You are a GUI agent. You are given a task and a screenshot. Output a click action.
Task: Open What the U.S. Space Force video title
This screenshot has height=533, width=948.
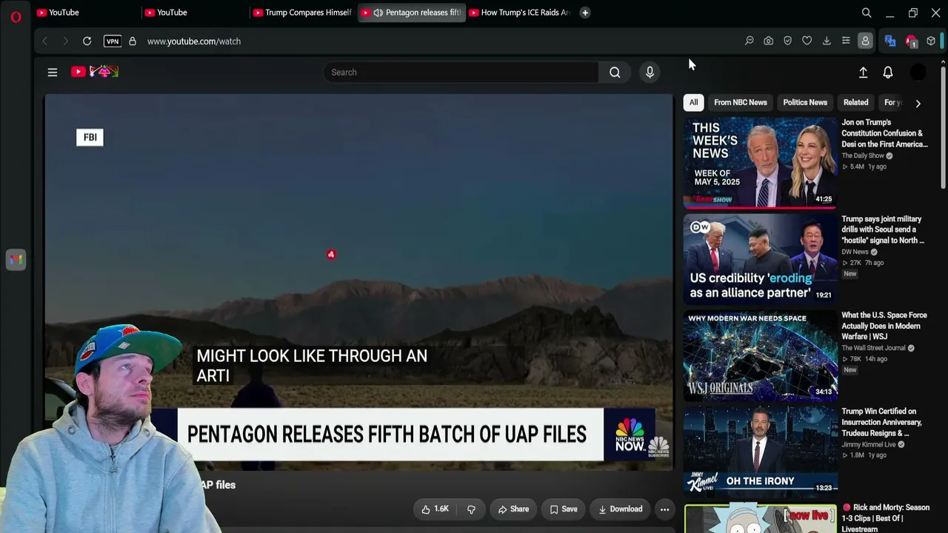[x=884, y=326]
